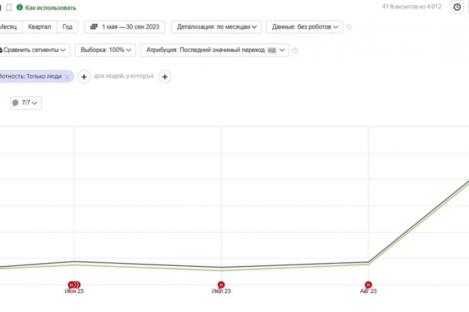
Task: Click the green info icon before Как использовать
Action: tap(20, 7)
